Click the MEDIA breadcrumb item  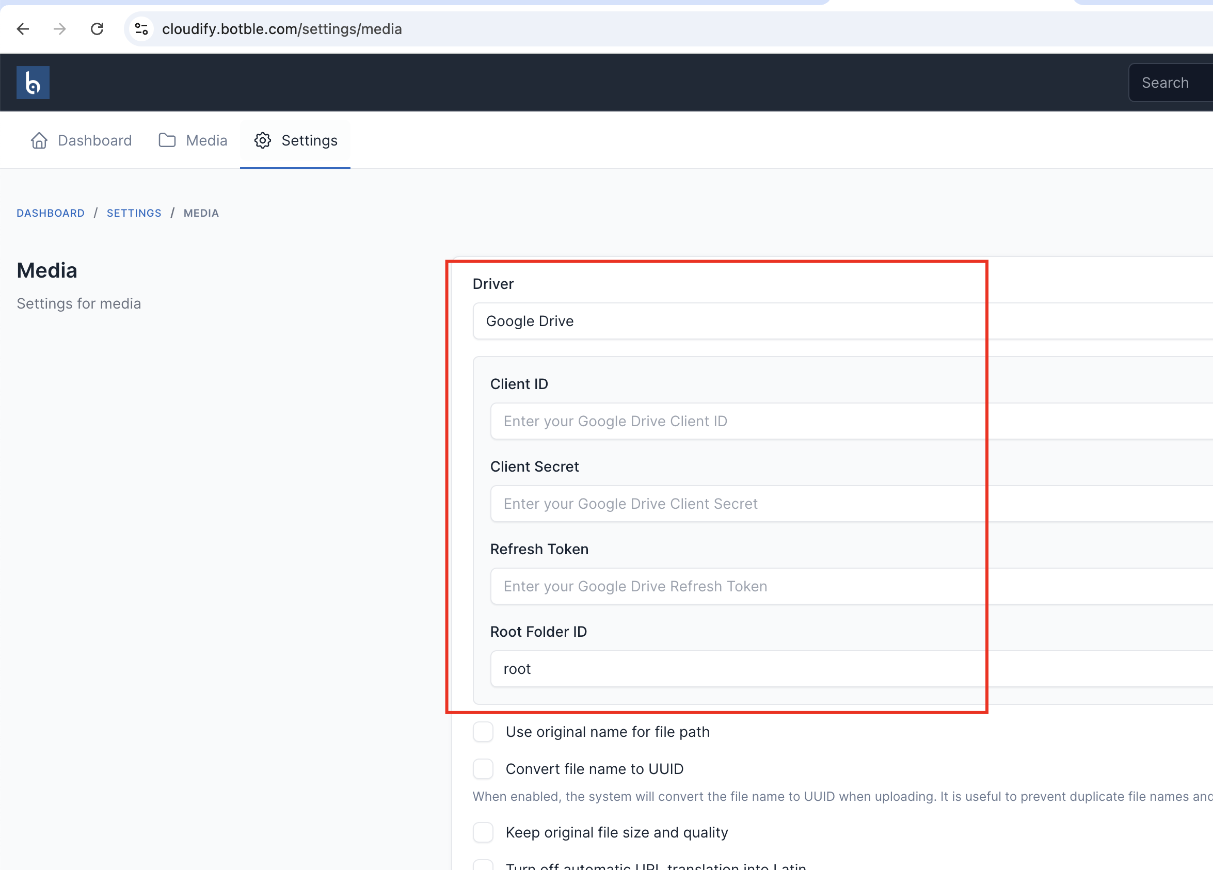click(x=201, y=213)
